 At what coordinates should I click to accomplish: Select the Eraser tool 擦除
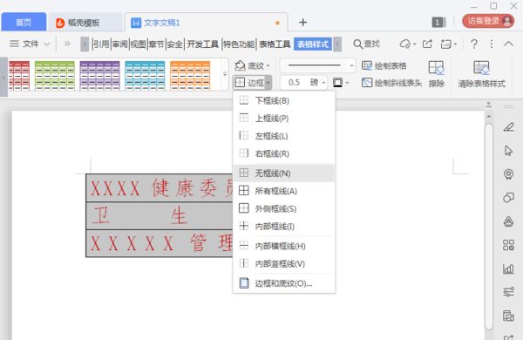pyautogui.click(x=437, y=74)
